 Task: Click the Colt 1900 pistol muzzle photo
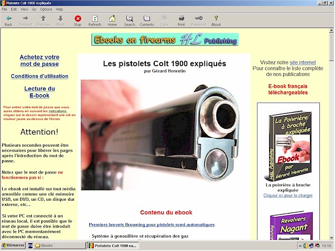click(x=160, y=135)
